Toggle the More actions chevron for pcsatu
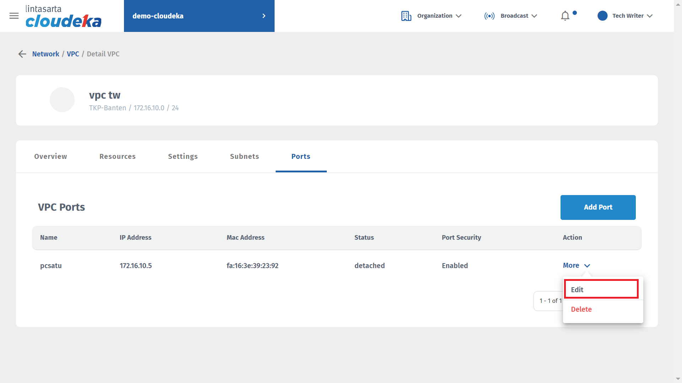The image size is (682, 383). point(587,266)
